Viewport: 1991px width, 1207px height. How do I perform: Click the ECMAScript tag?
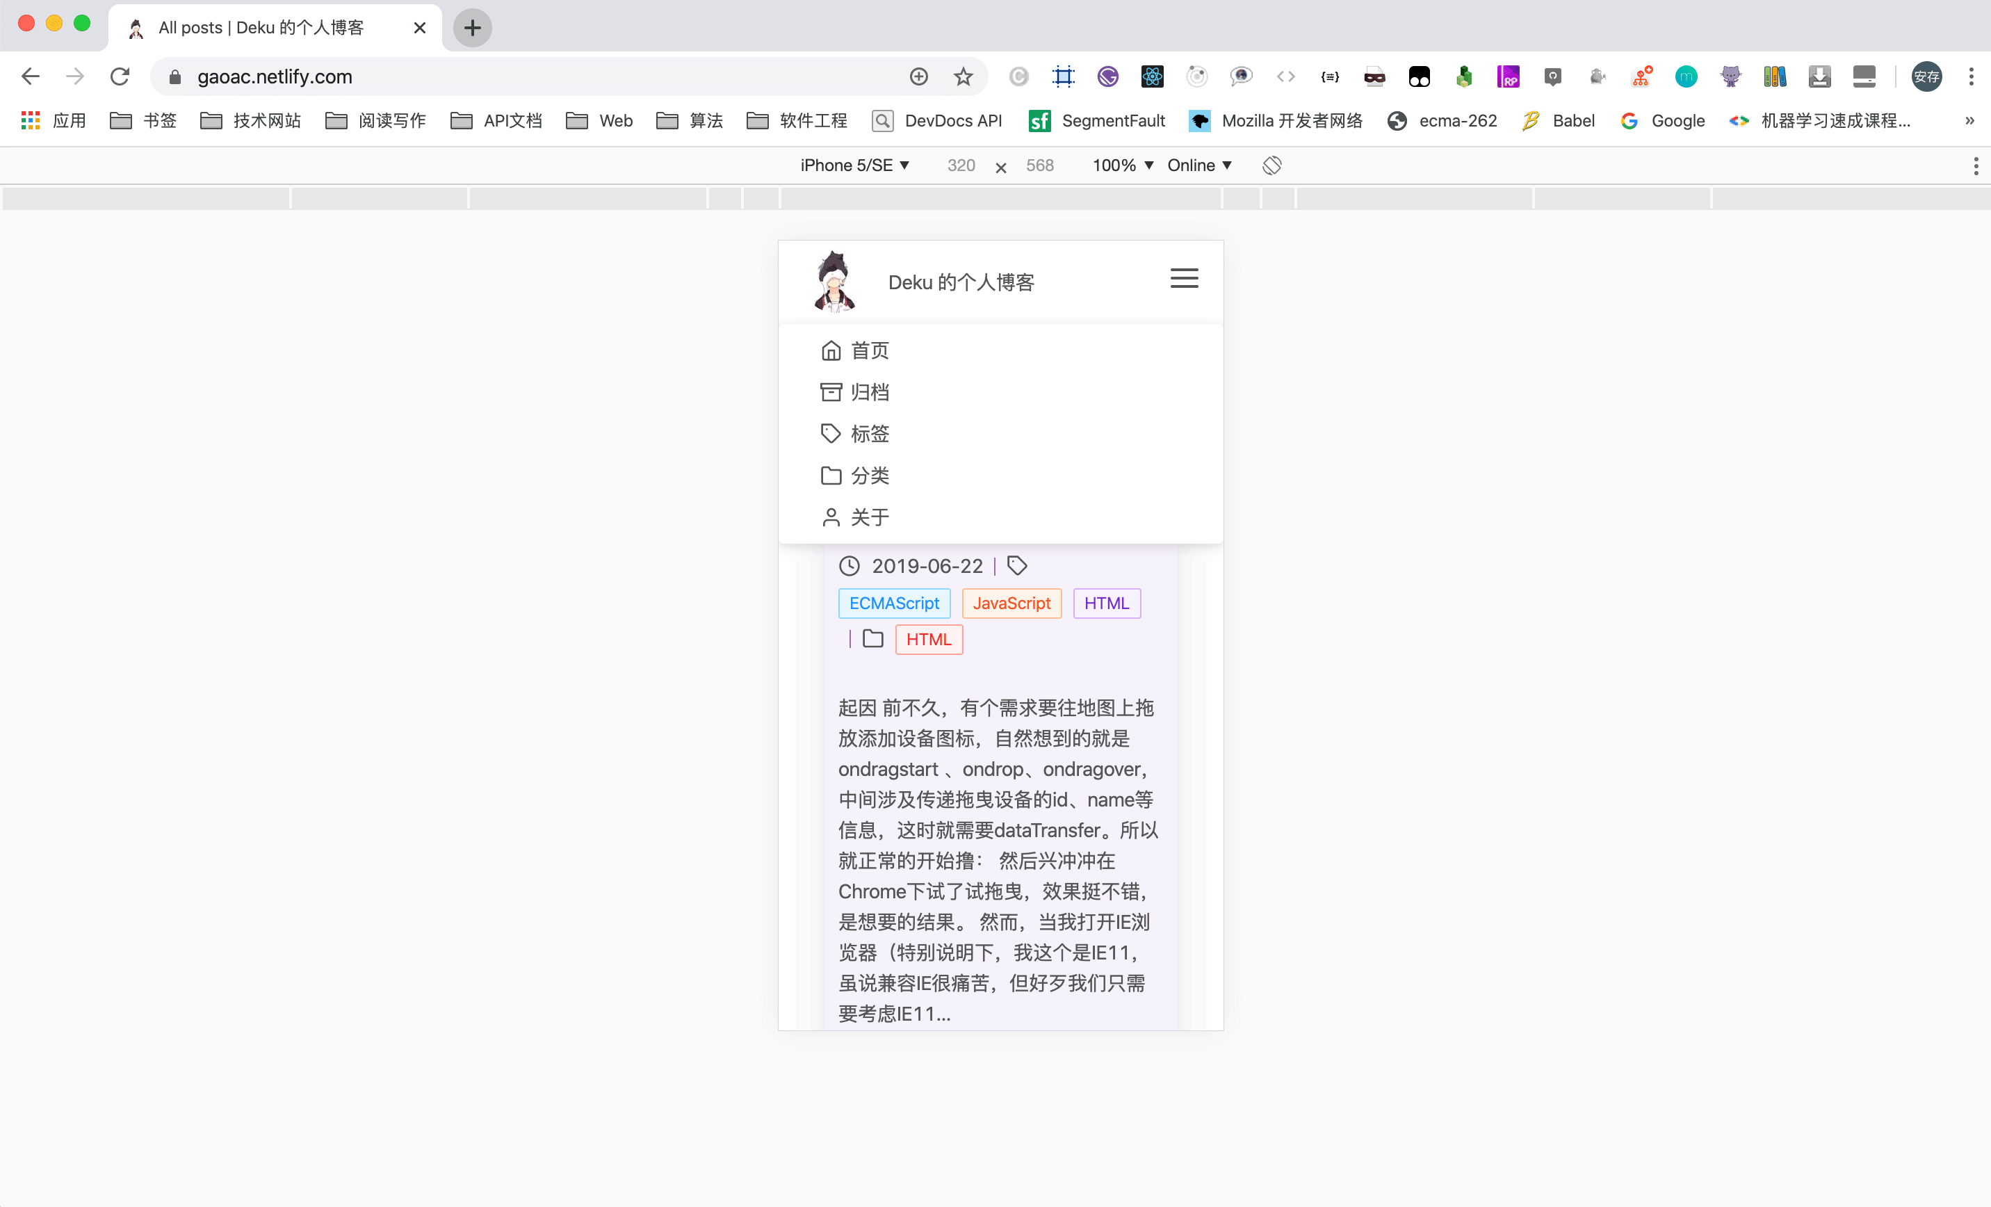(x=894, y=603)
